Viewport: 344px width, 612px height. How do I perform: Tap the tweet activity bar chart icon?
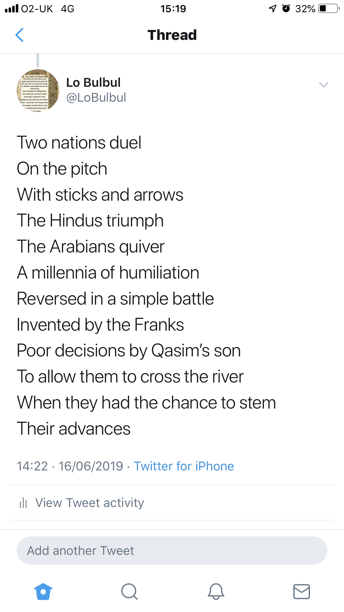click(23, 503)
